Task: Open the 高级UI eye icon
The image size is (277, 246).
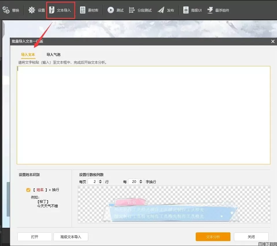Action: [x=186, y=10]
